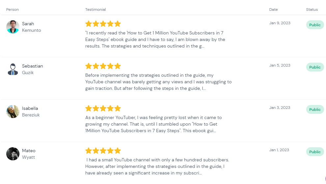
Task: Click Isabella Bereziuk's profile picture
Action: point(13,112)
